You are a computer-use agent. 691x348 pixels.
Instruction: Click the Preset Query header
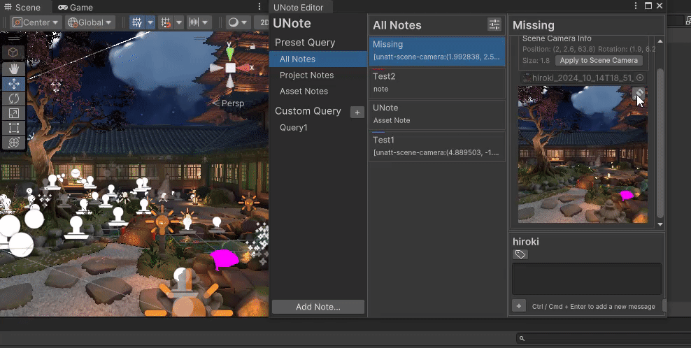point(305,43)
